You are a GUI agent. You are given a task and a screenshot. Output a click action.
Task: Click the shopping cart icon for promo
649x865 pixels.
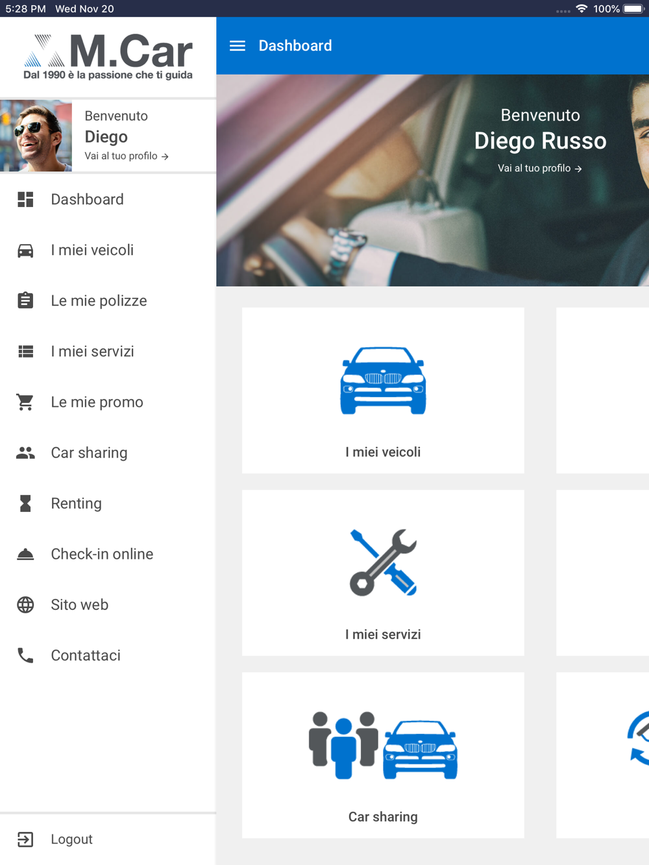(x=25, y=402)
